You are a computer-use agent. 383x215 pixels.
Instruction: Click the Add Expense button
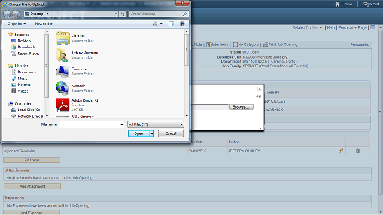click(x=31, y=213)
